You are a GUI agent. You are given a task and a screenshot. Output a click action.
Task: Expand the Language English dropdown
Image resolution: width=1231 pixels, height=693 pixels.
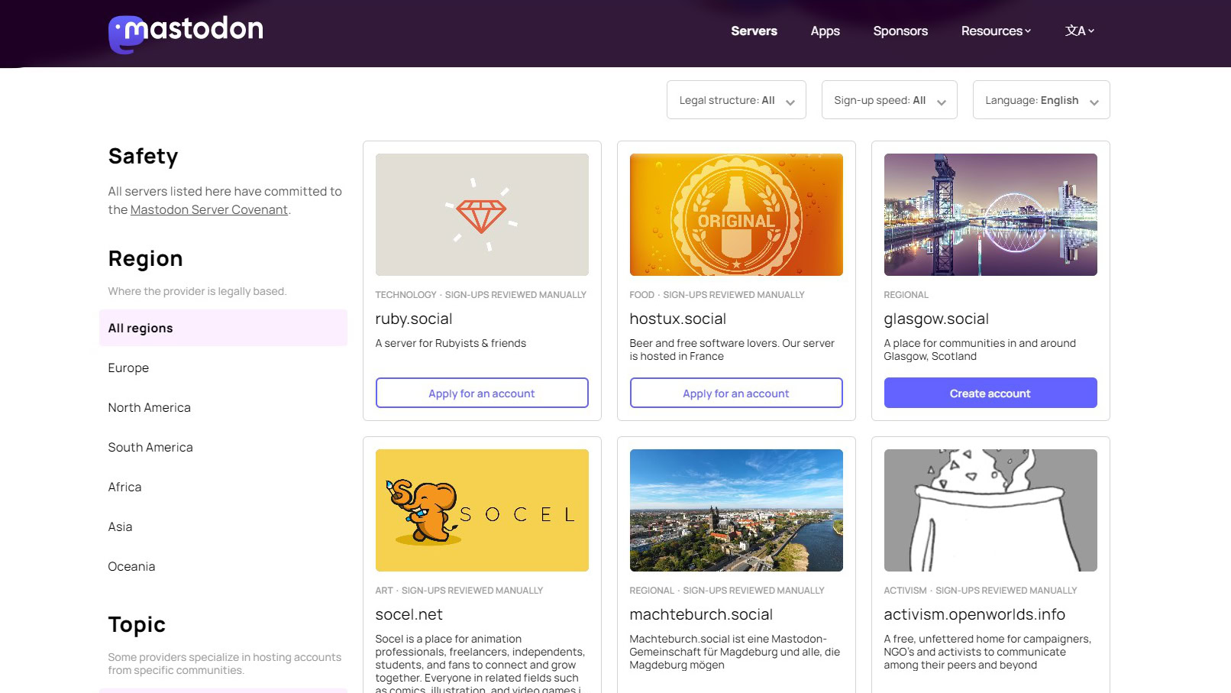1041,100
